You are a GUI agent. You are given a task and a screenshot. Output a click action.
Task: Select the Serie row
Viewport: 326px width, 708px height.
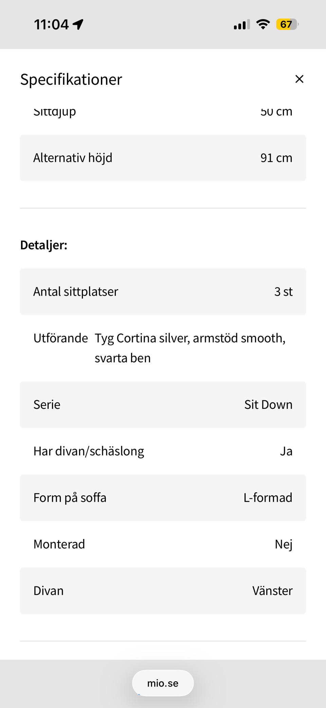point(163,405)
